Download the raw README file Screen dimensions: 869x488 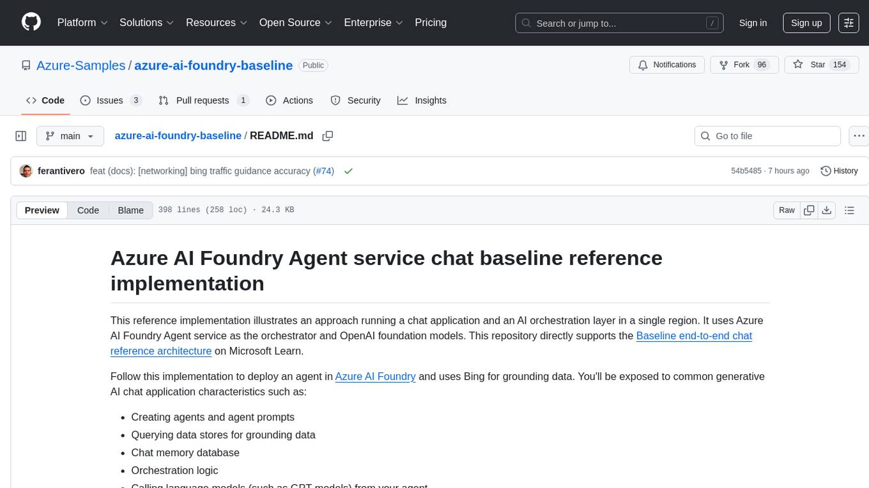[826, 210]
